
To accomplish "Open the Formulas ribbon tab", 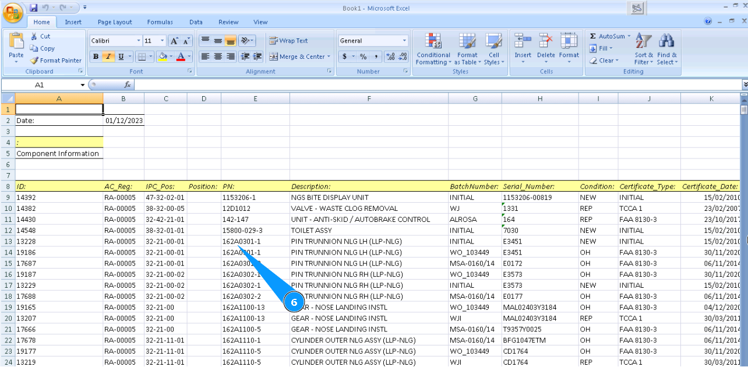I will pos(160,22).
